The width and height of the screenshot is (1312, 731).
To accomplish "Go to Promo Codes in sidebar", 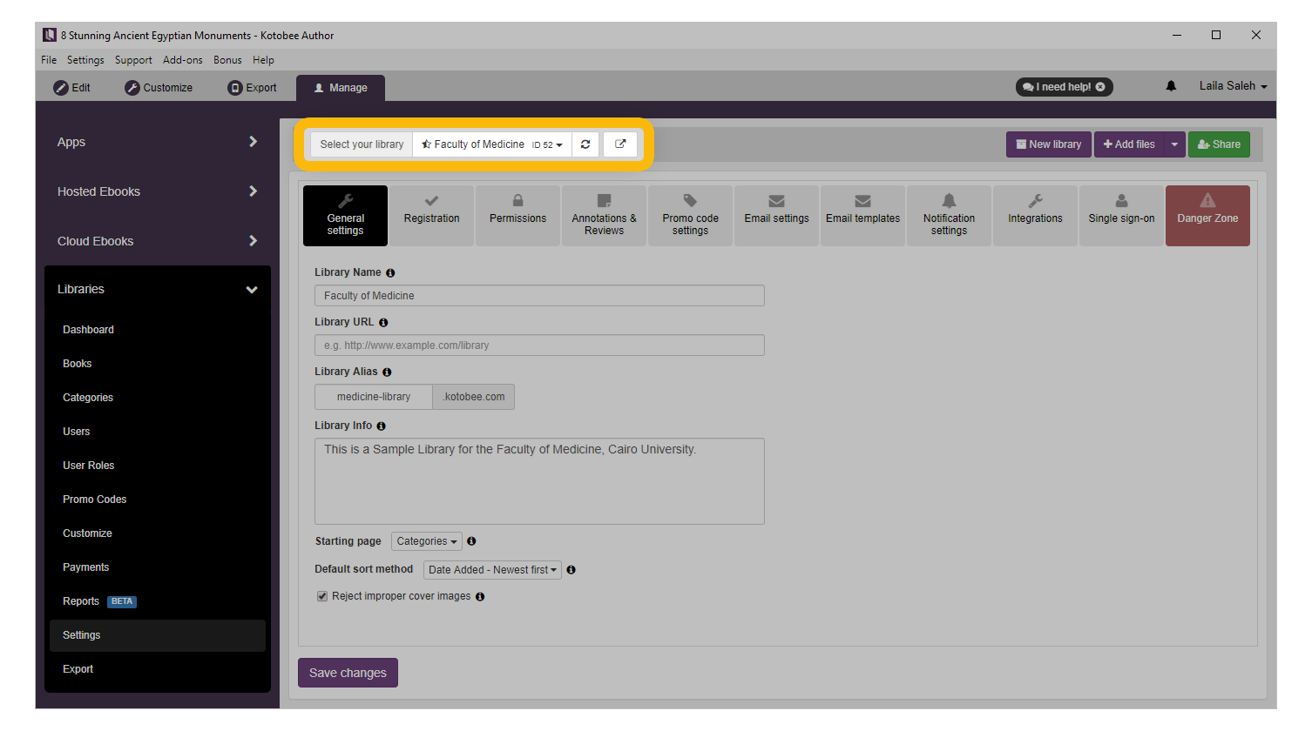I will 158,500.
